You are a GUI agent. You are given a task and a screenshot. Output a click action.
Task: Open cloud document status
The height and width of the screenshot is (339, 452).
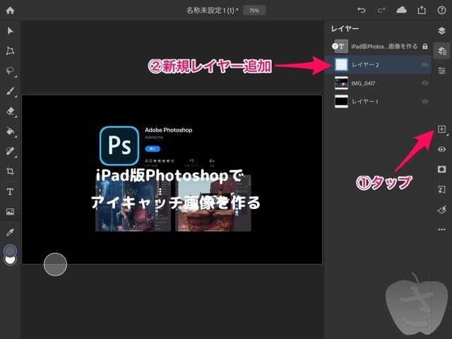coord(402,11)
